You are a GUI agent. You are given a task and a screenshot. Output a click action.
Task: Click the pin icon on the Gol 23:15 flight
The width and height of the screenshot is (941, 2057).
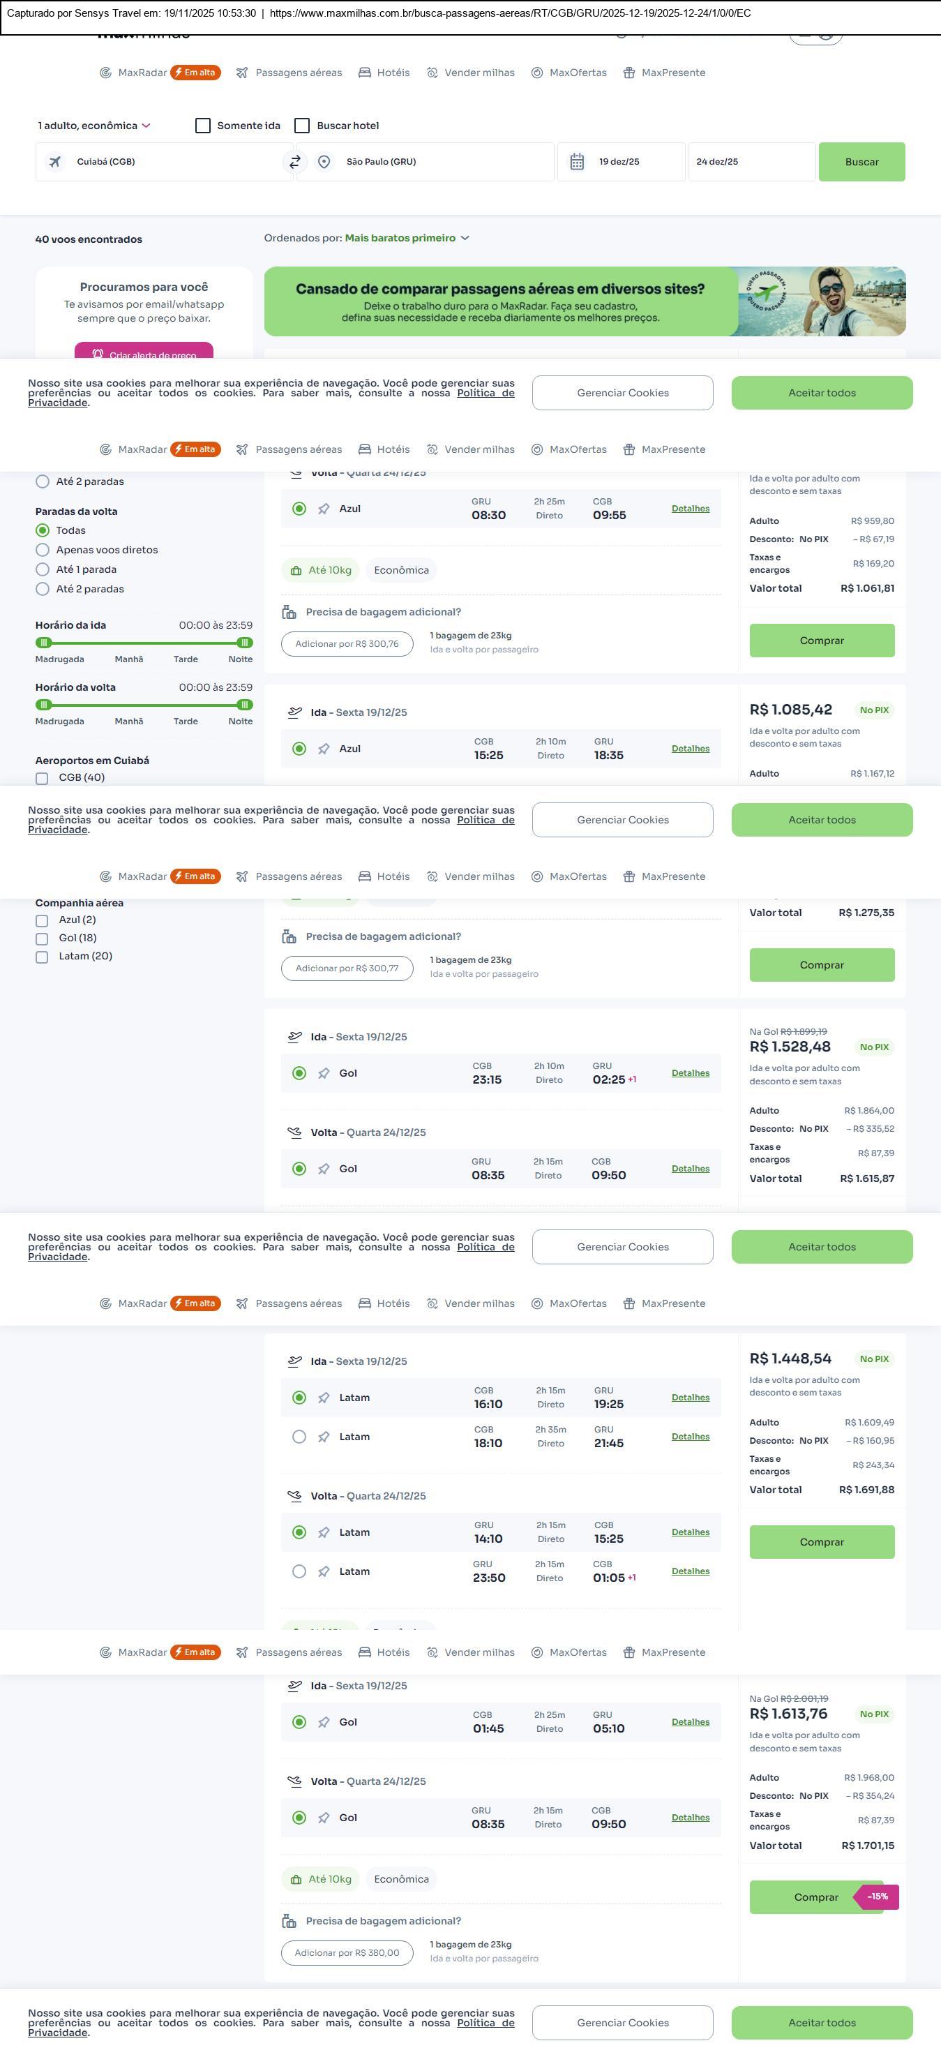324,1074
